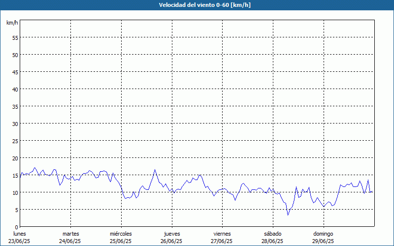394x246 pixels.
Task: Click the 'km/h' axis unit label
Action: click(x=12, y=23)
